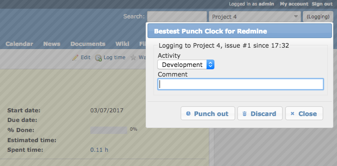Viewport: 337px width, 166px height.
Task: Click the My account link
Action: tap(294, 4)
